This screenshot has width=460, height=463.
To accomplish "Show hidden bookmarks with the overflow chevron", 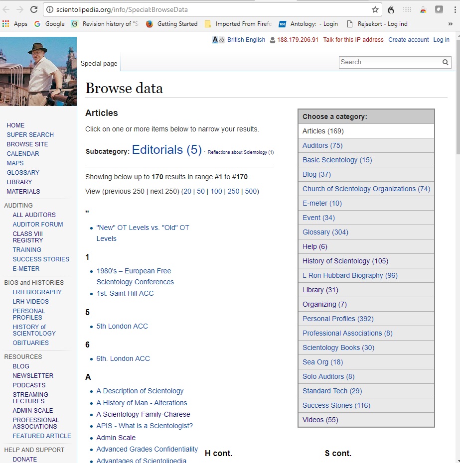I will [x=450, y=23].
